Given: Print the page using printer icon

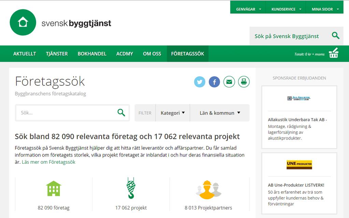Looking at the screenshot, I should pos(244,82).
